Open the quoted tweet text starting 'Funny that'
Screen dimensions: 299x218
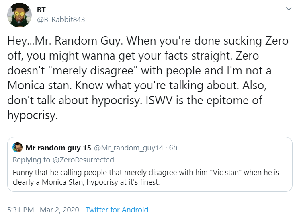(x=146, y=177)
